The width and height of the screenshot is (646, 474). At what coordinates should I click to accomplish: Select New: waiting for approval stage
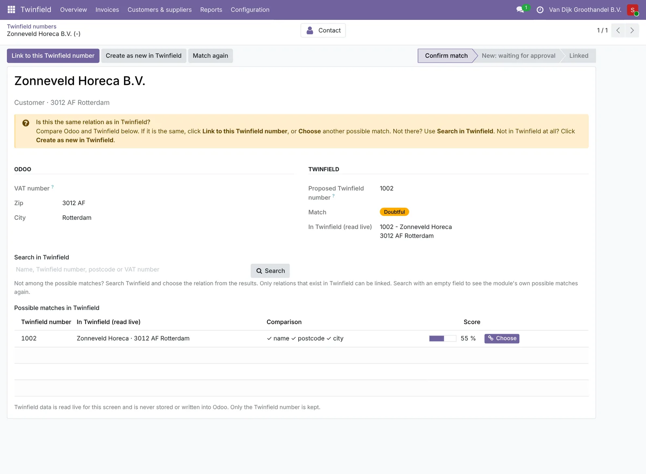coord(518,56)
